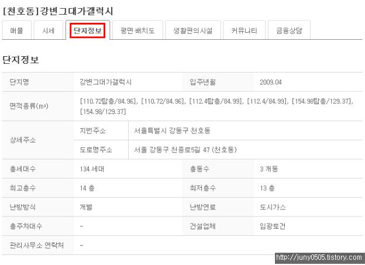365x265 pixels.
Task: Click the 난방연료 value 도시가스
Action: pos(273,207)
